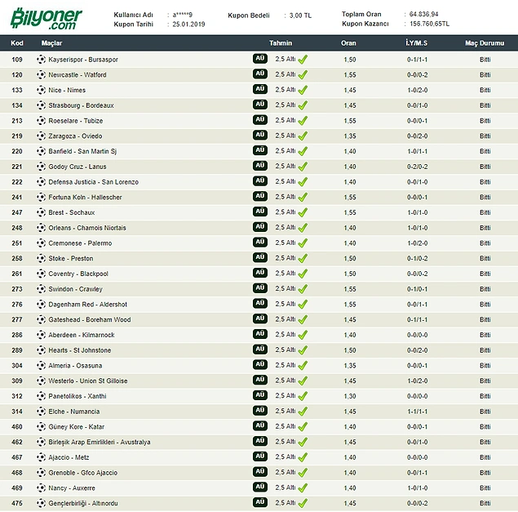Select the Westerlo - Union St Gilloise match
This screenshot has height=512, width=518.
88,381
